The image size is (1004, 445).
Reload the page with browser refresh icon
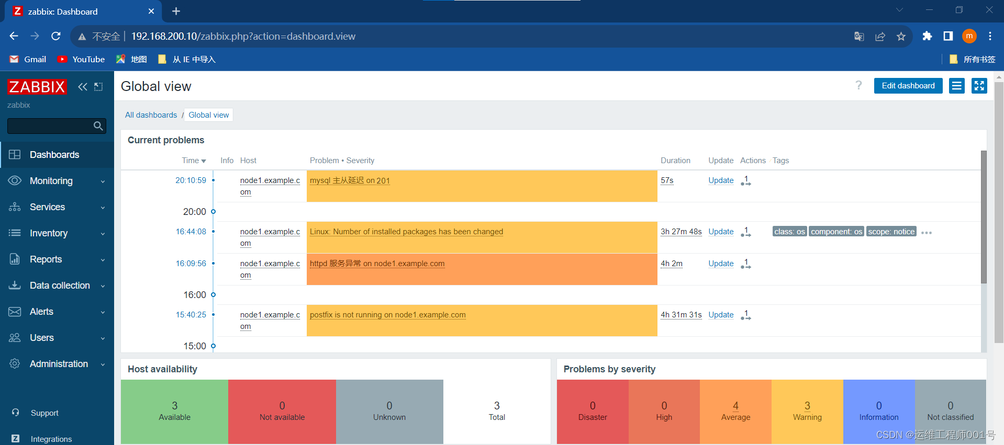tap(56, 36)
